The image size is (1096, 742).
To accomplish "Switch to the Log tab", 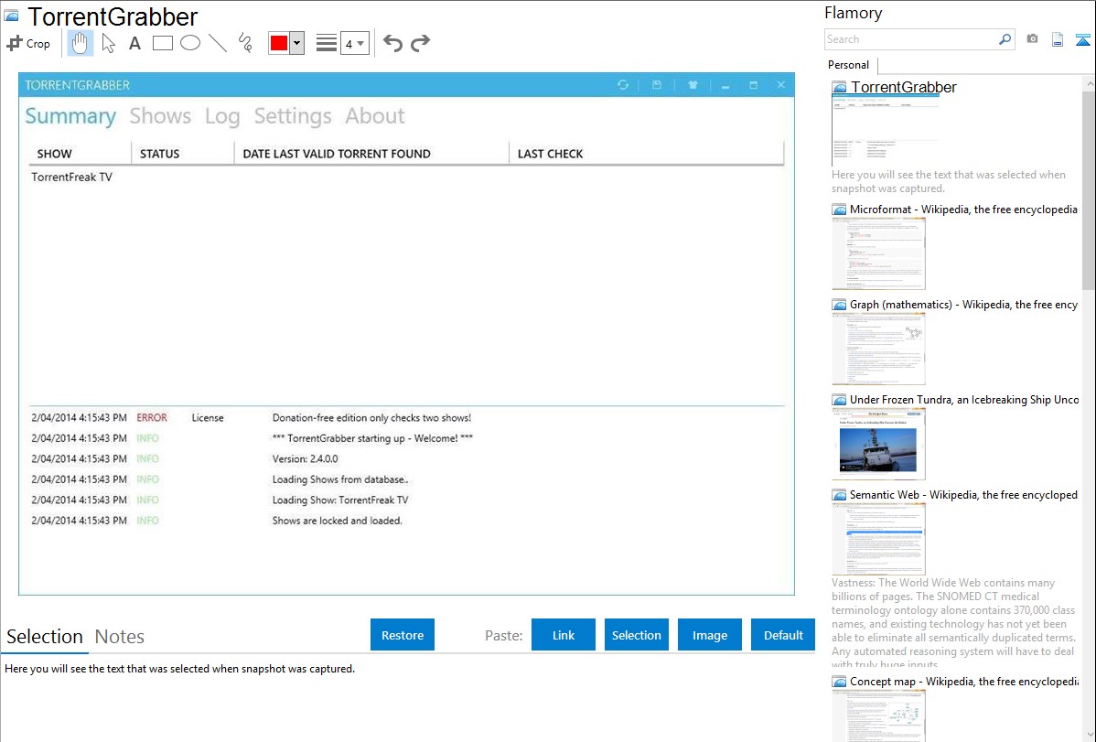I will [x=222, y=116].
